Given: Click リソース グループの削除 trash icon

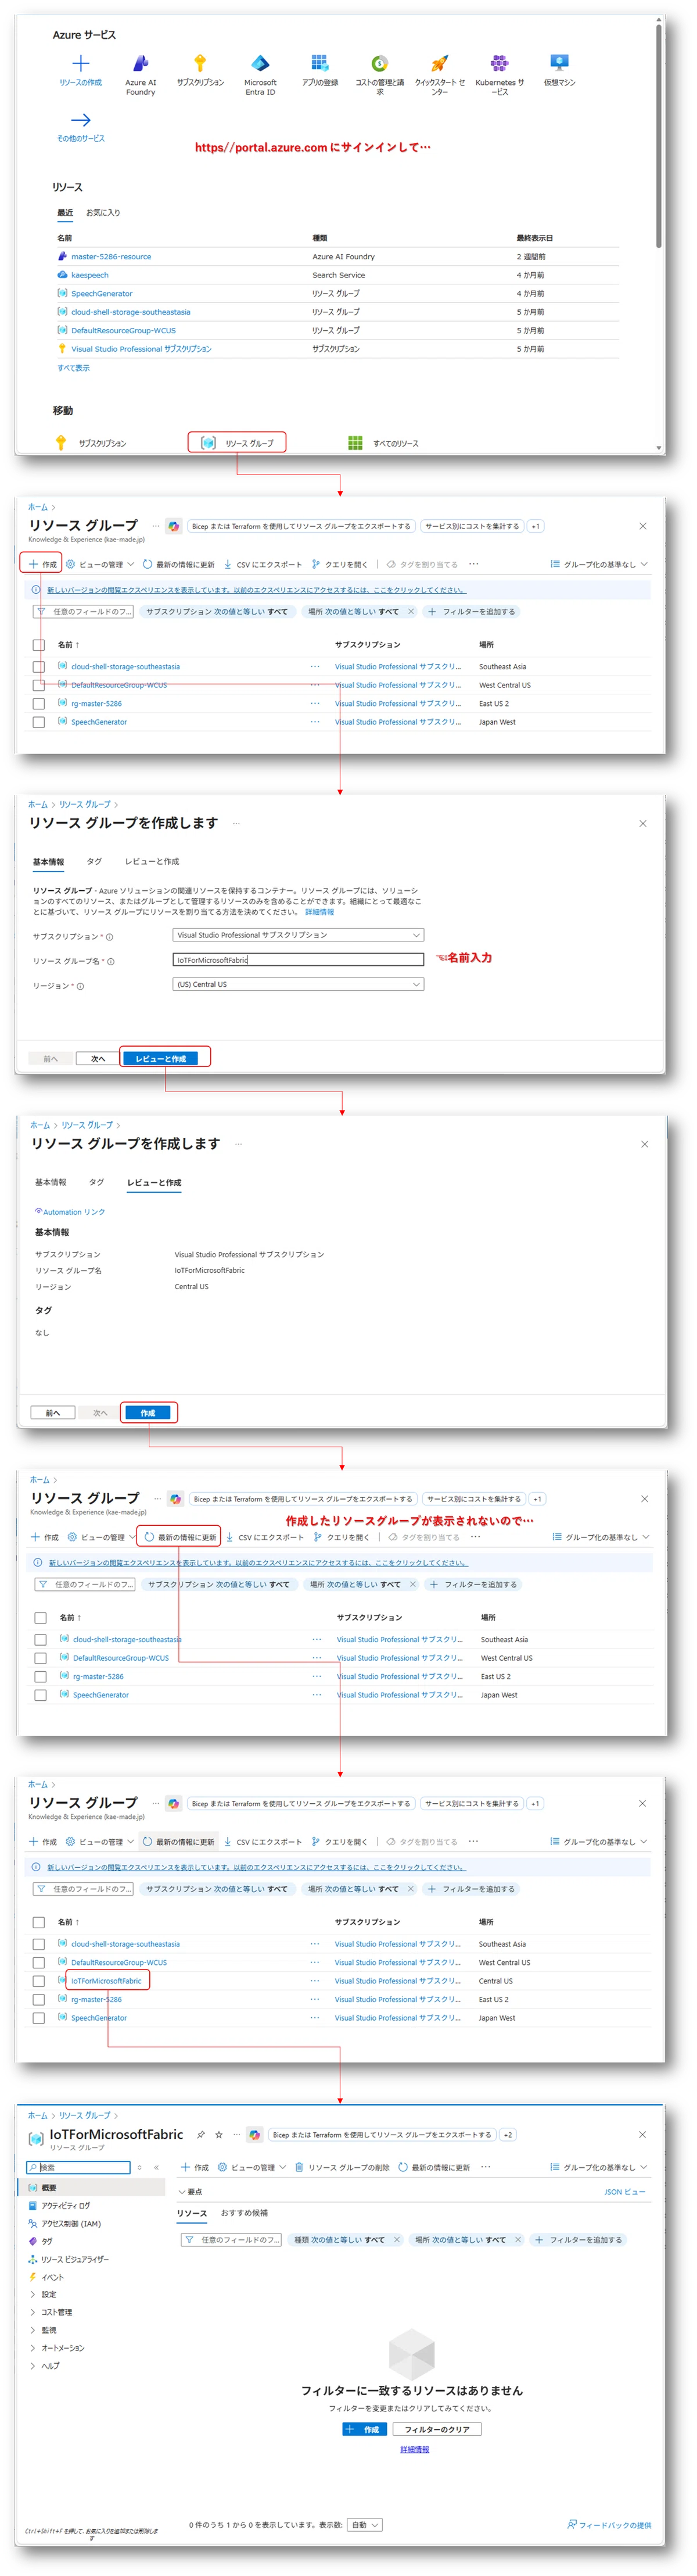Looking at the screenshot, I should 299,2167.
